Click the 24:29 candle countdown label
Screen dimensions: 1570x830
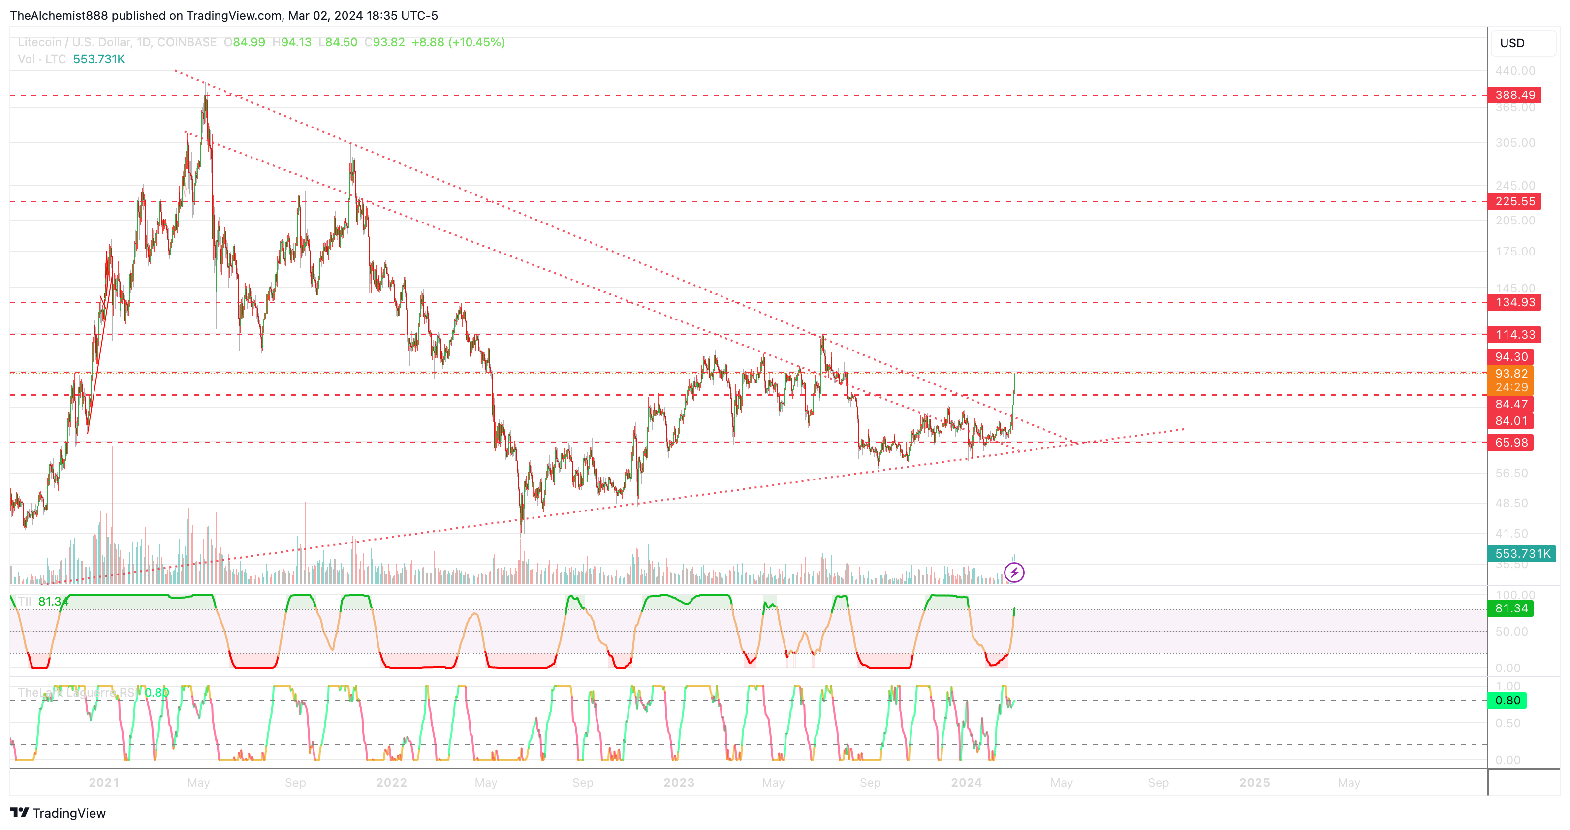point(1511,387)
